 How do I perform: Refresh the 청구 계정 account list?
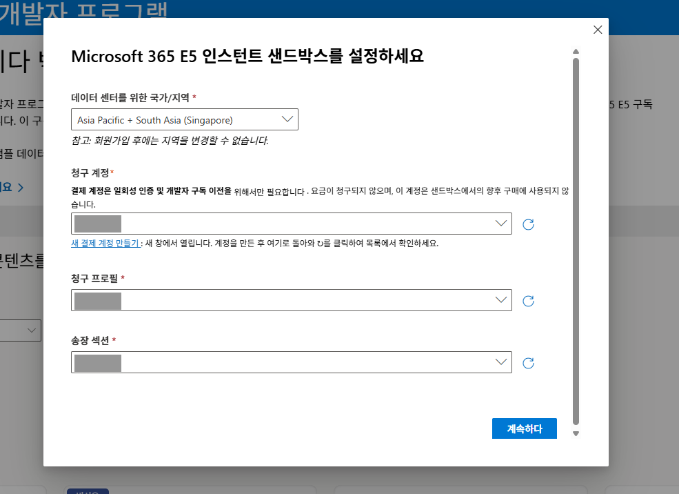point(528,224)
